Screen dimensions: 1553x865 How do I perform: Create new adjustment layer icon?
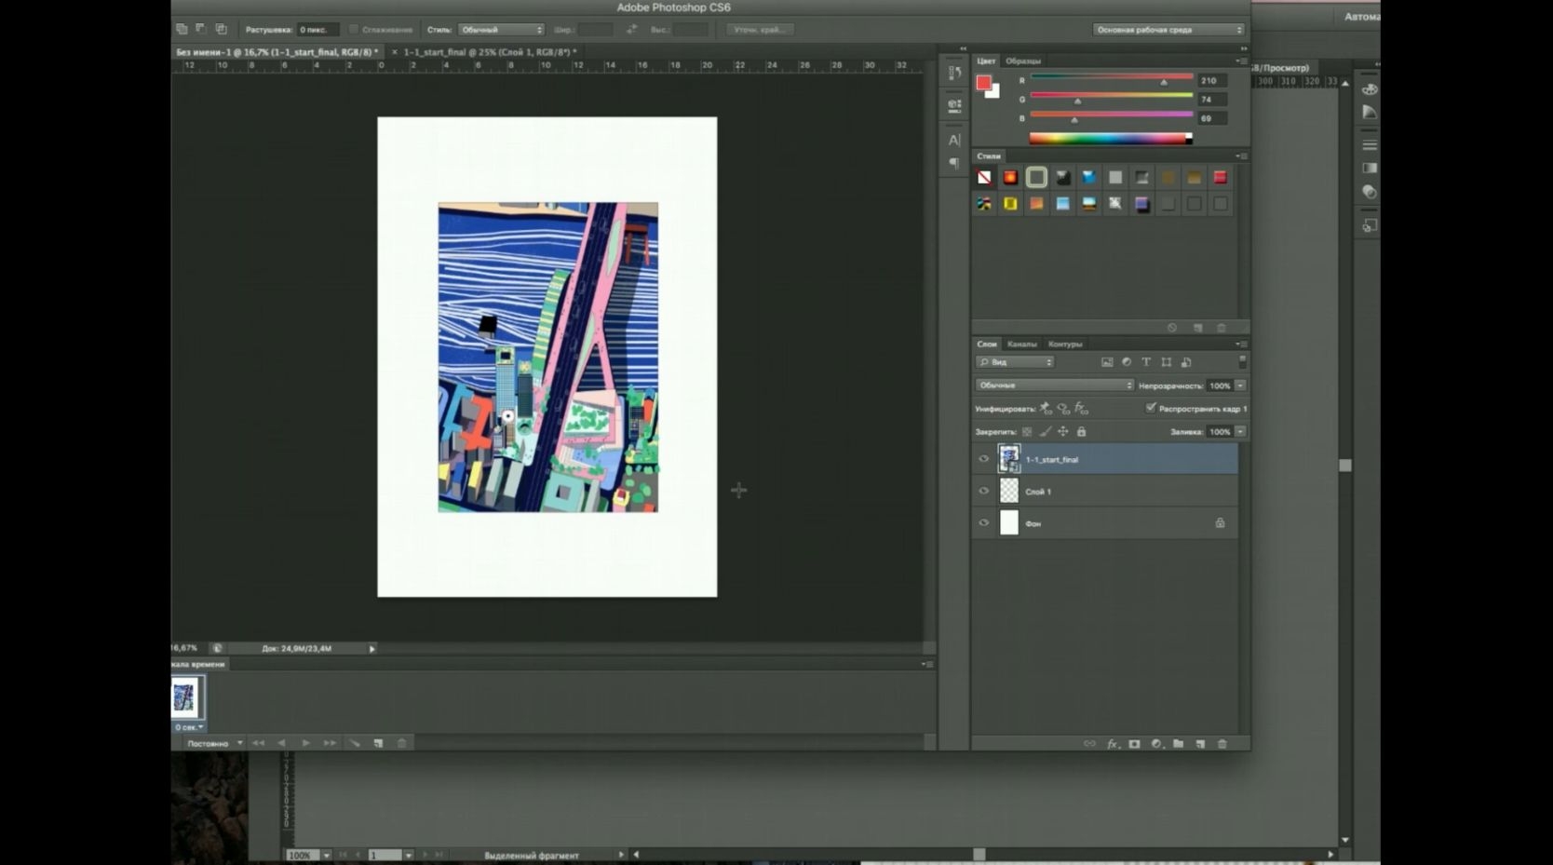(x=1156, y=744)
